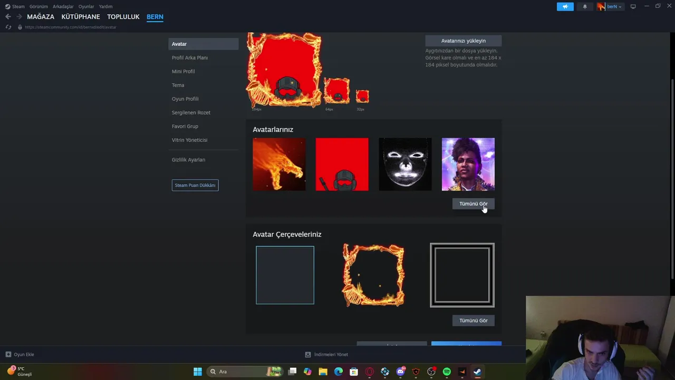The width and height of the screenshot is (675, 380).
Task: Open the Arkadaşlar menu
Action: tap(63, 6)
